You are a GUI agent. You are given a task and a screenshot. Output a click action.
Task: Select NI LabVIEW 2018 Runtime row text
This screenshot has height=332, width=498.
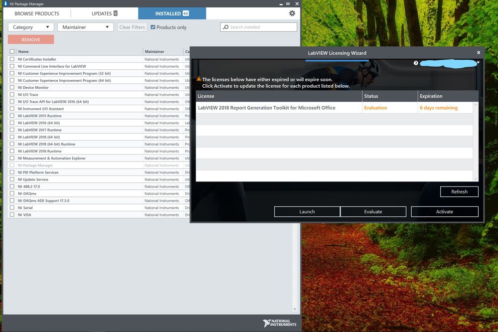(x=40, y=151)
